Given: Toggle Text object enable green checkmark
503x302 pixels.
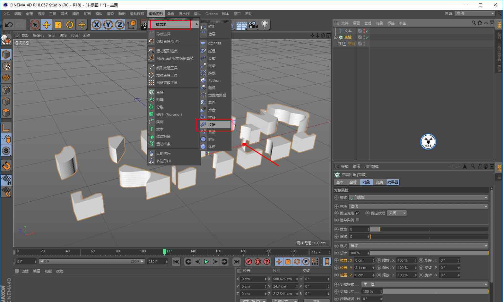Looking at the screenshot, I should (x=367, y=31).
